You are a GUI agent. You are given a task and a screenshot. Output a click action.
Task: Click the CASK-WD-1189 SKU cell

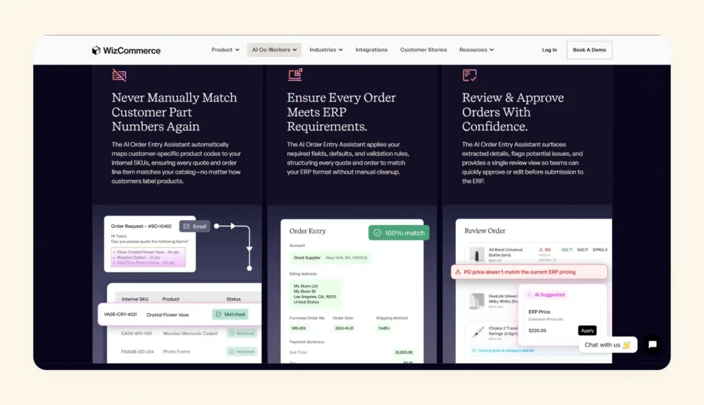137,333
